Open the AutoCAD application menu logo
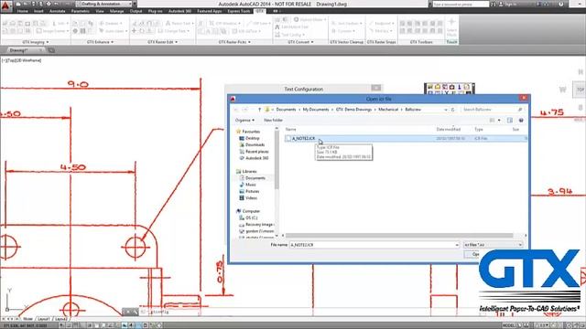The image size is (586, 329). pyautogui.click(x=5, y=6)
